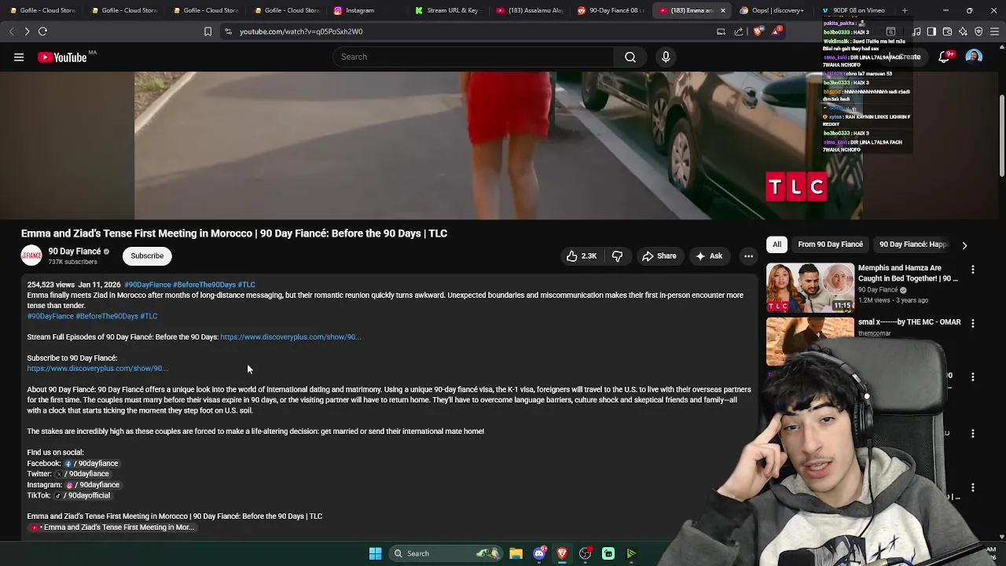Switch to the 90-Day Fiancé 08 tab

pos(611,10)
